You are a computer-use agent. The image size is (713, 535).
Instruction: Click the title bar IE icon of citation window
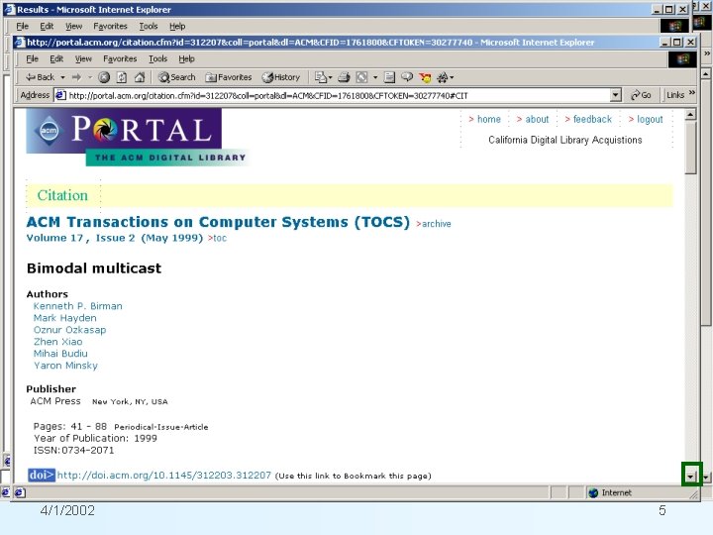[x=20, y=43]
